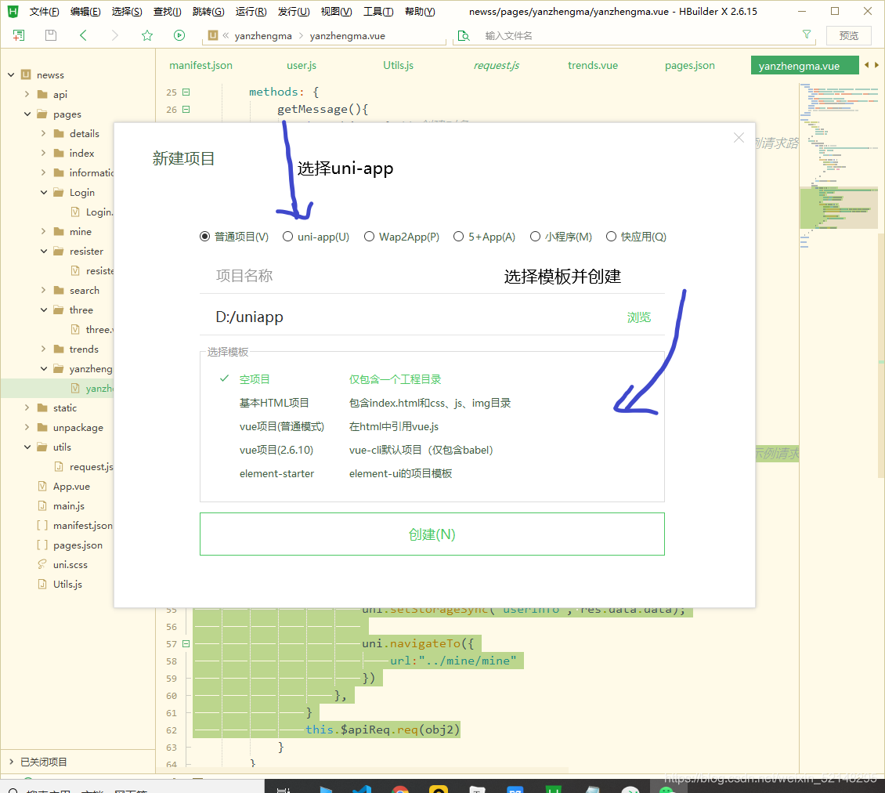Click the filter funnel icon

[807, 34]
